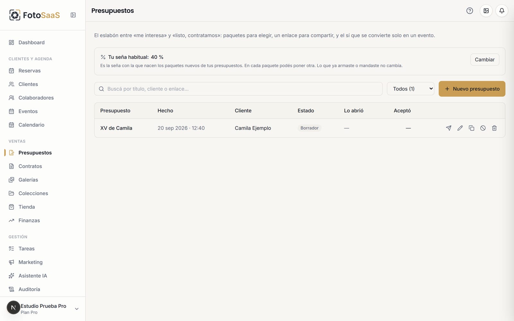This screenshot has height=321, width=514.
Task: Delete XV de Camila with trash icon
Action: [x=494, y=128]
